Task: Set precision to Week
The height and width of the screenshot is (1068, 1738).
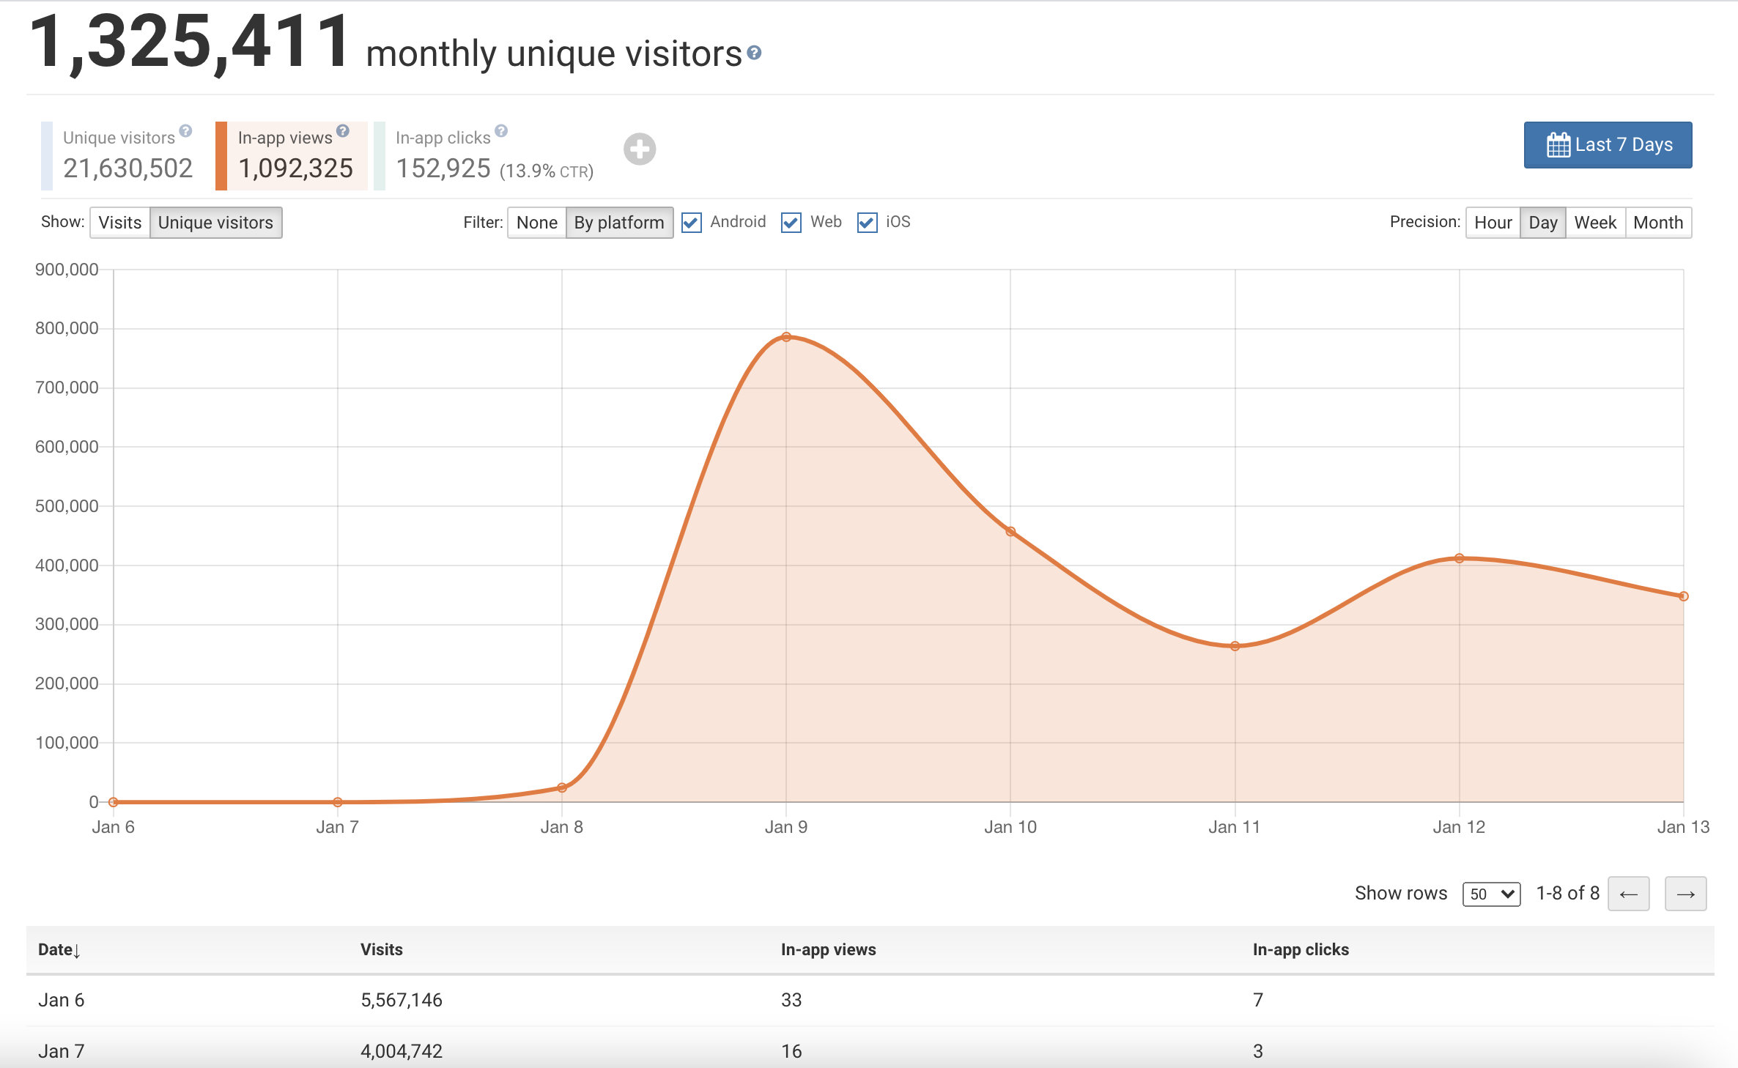Action: pyautogui.click(x=1594, y=223)
